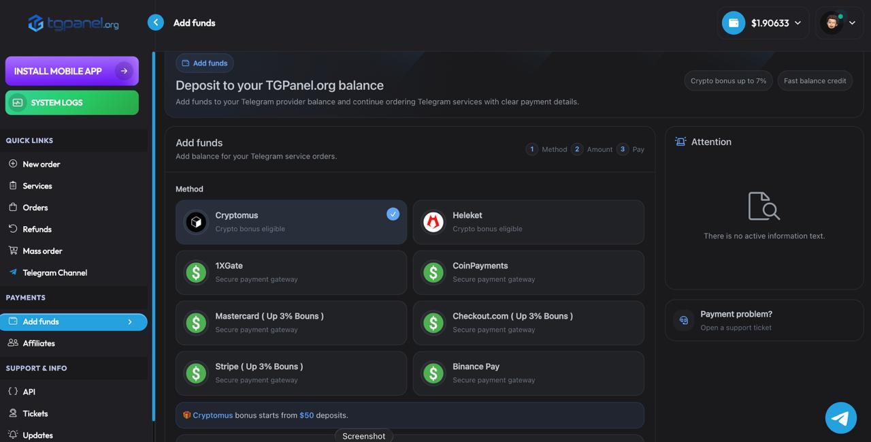Image resolution: width=871 pixels, height=442 pixels.
Task: Choose Binance Pay method
Action: click(x=529, y=373)
